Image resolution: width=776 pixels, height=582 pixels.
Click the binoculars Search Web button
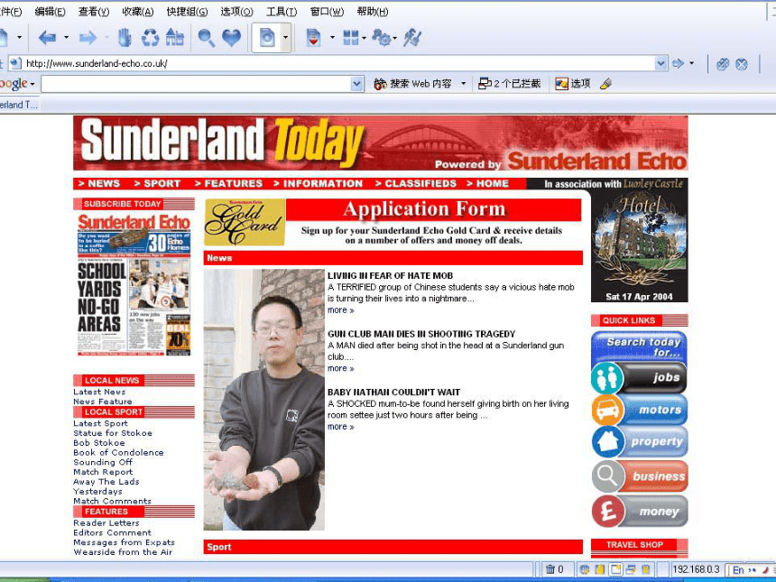pos(412,84)
